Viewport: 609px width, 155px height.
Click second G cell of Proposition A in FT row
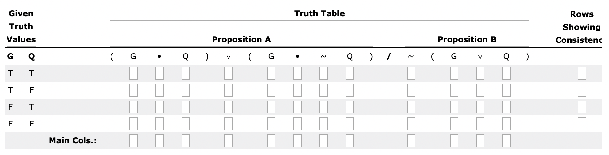[271, 107]
